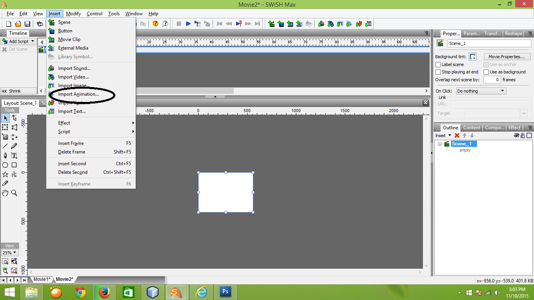The height and width of the screenshot is (300, 534).
Task: Click the Find binoculars toolbar icon
Action: click(x=40, y=24)
